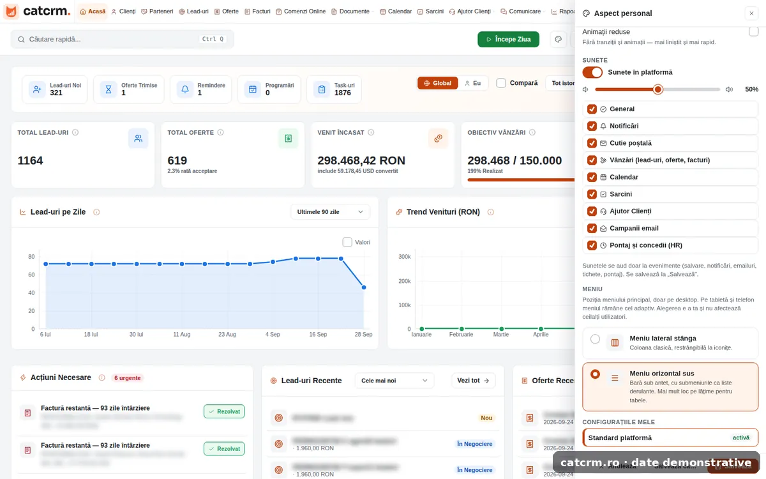Viewport: 766px width, 479px height.
Task: Go to the Facturi menu
Action: (257, 11)
